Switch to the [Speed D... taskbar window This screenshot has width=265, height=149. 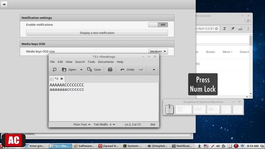109,146
